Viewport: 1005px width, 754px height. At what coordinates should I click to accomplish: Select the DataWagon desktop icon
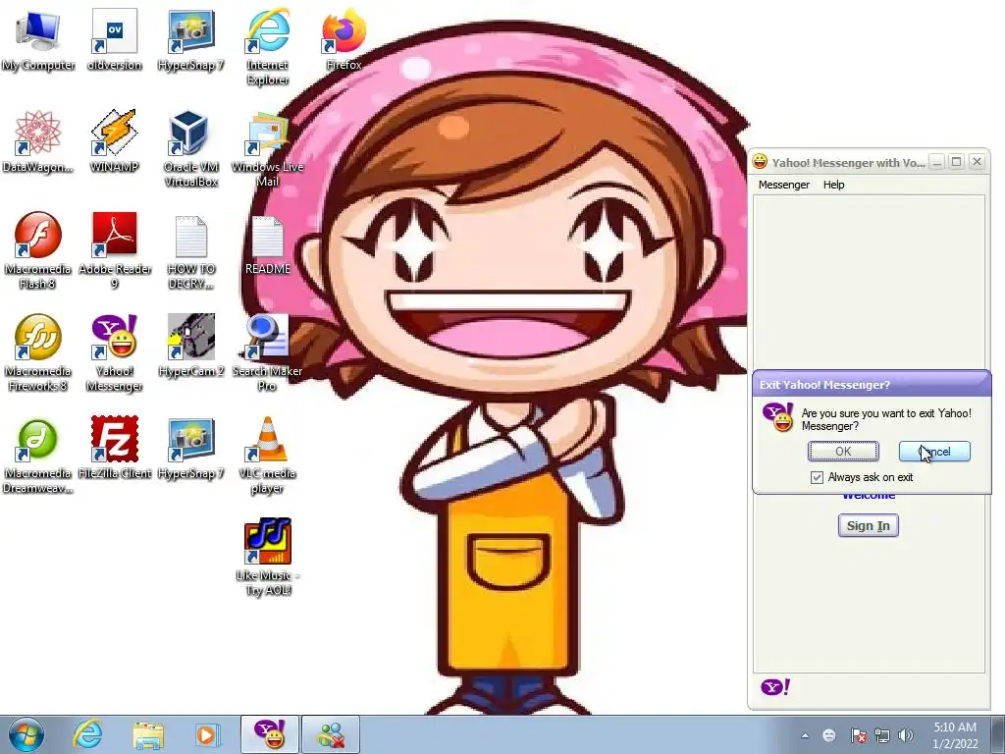coord(38,142)
